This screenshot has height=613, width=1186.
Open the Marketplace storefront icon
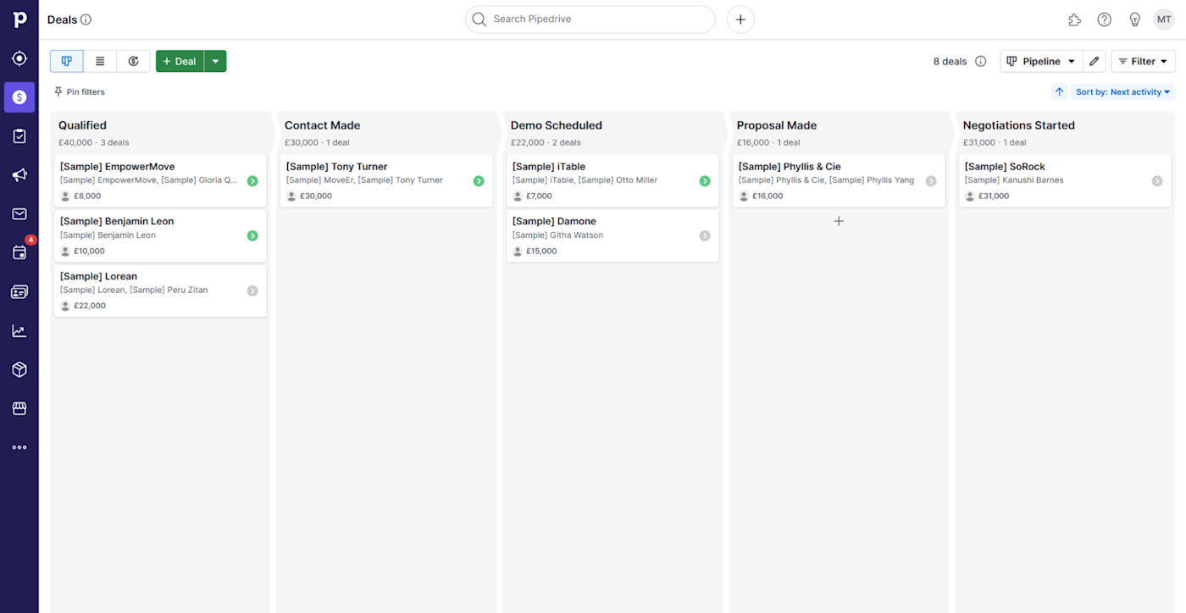coord(19,409)
